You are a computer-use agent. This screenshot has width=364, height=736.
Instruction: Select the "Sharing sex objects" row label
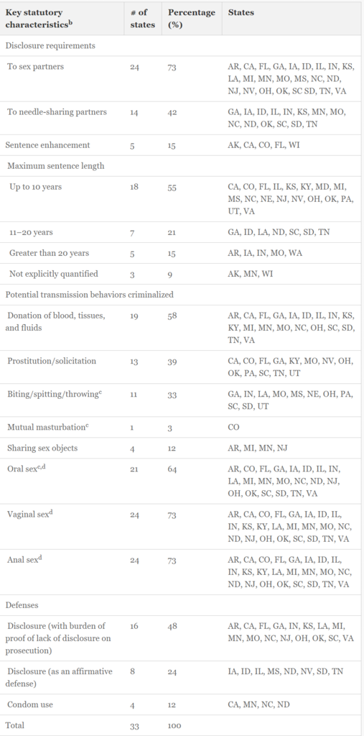(42, 448)
